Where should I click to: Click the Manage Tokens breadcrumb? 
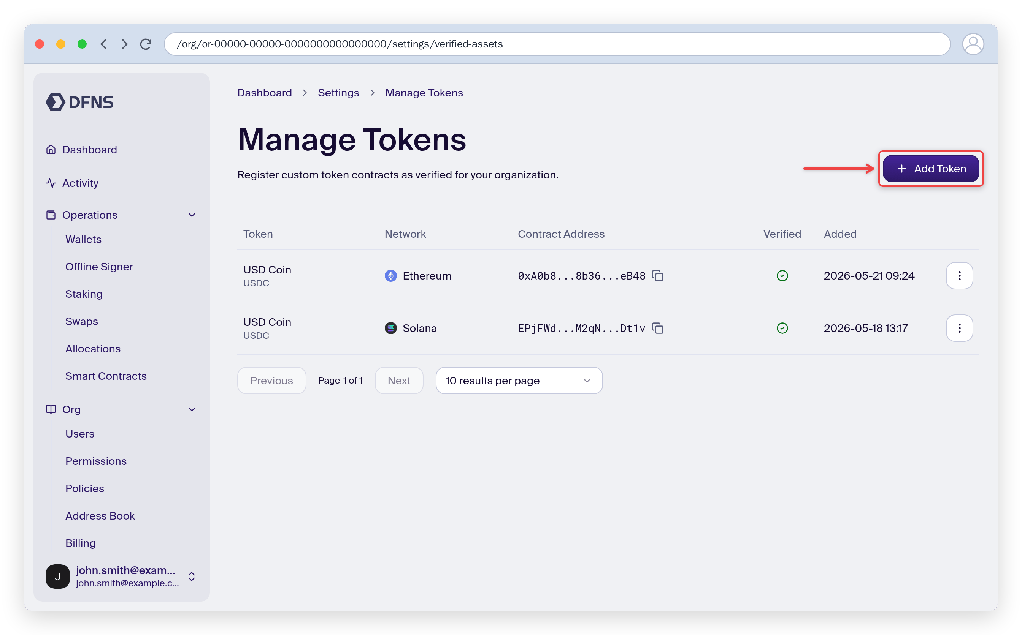pyautogui.click(x=424, y=93)
